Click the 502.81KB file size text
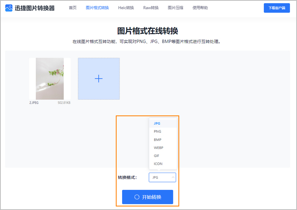The image size is (297, 210). coord(64,103)
